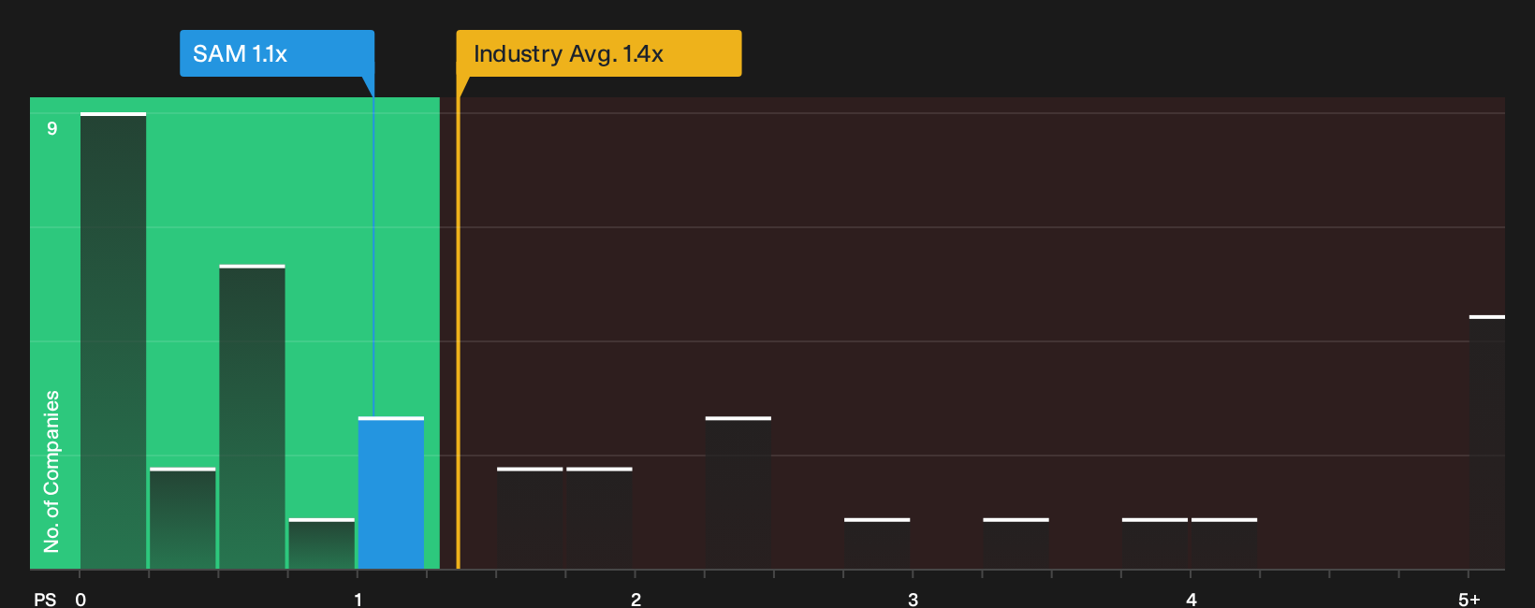Click the x-axis tick label '3'
Screen dimensions: 1535x608
coord(913,600)
